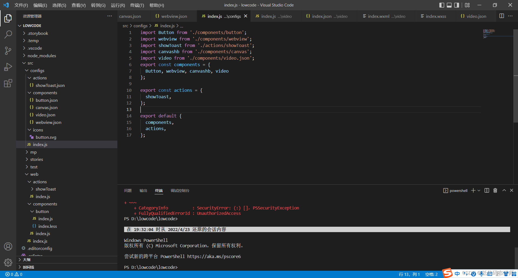The width and height of the screenshot is (518, 278).
Task: Open the Source Control view
Action: click(8, 51)
